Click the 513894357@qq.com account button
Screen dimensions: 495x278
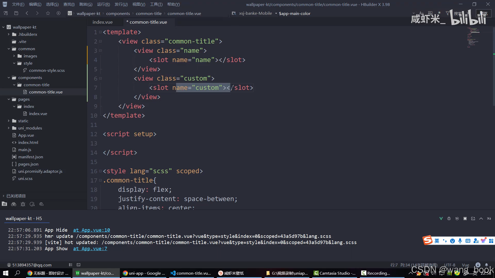29,265
